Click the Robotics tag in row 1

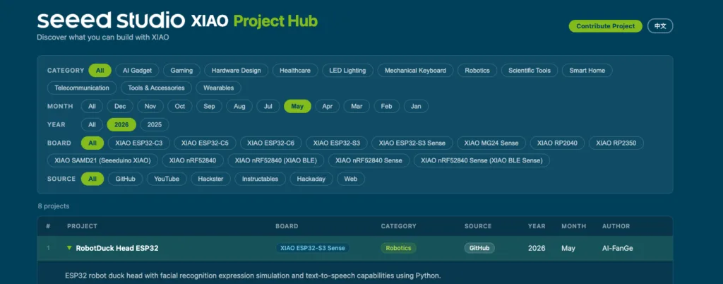pyautogui.click(x=398, y=248)
